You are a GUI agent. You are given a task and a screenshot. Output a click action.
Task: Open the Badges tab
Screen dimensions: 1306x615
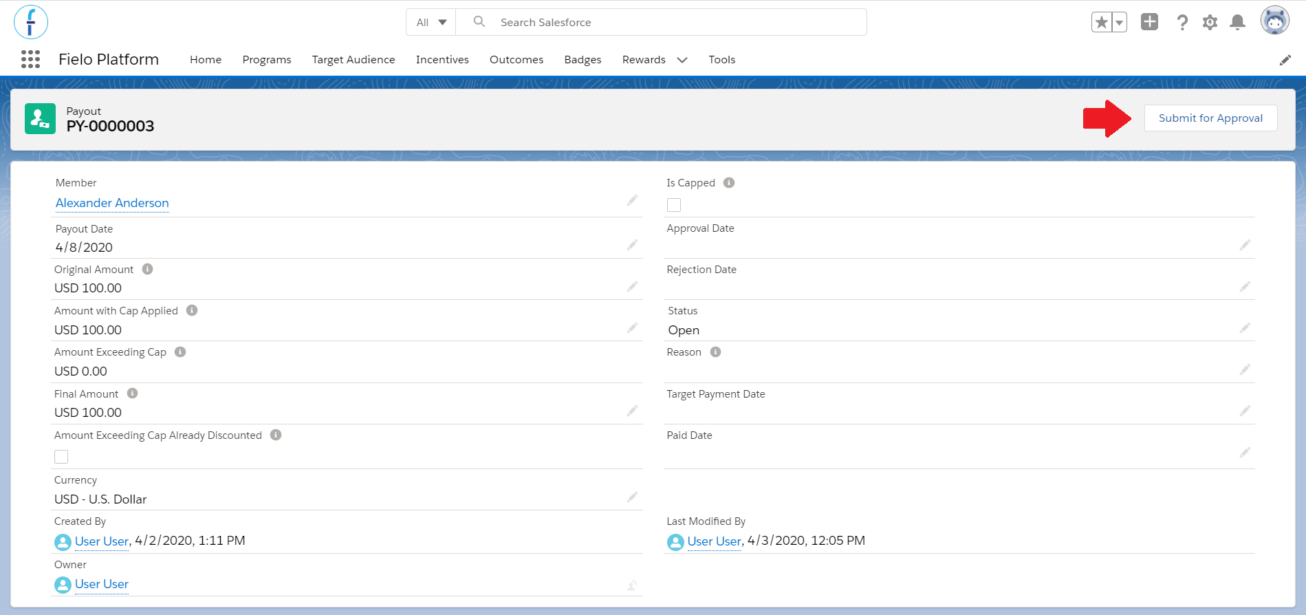[583, 60]
